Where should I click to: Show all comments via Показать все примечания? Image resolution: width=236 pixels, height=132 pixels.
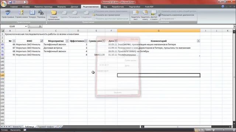click(106, 15)
